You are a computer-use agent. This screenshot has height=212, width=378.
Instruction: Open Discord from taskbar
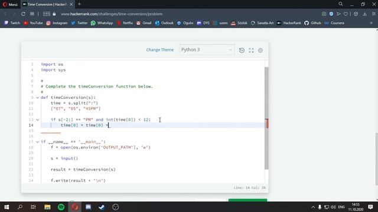pyautogui.click(x=88, y=207)
